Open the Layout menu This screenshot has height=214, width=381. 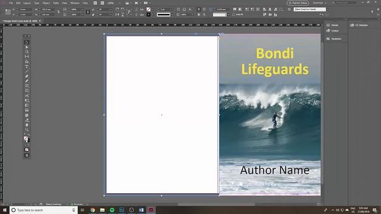coord(27,3)
